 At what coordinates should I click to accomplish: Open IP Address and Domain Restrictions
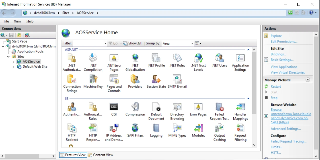point(114,133)
